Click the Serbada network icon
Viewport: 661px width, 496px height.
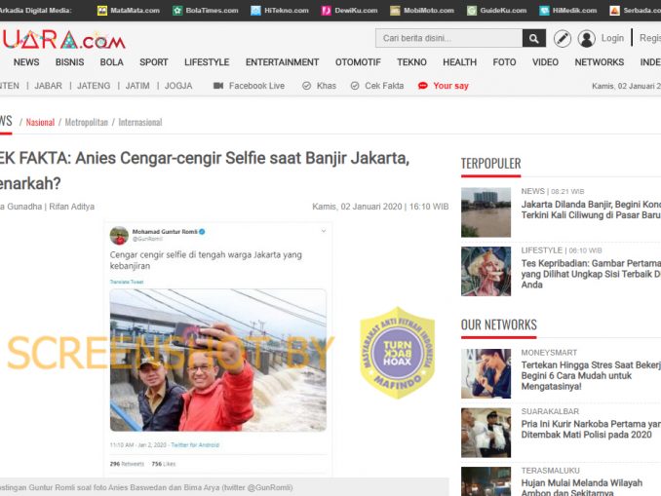[x=614, y=11]
